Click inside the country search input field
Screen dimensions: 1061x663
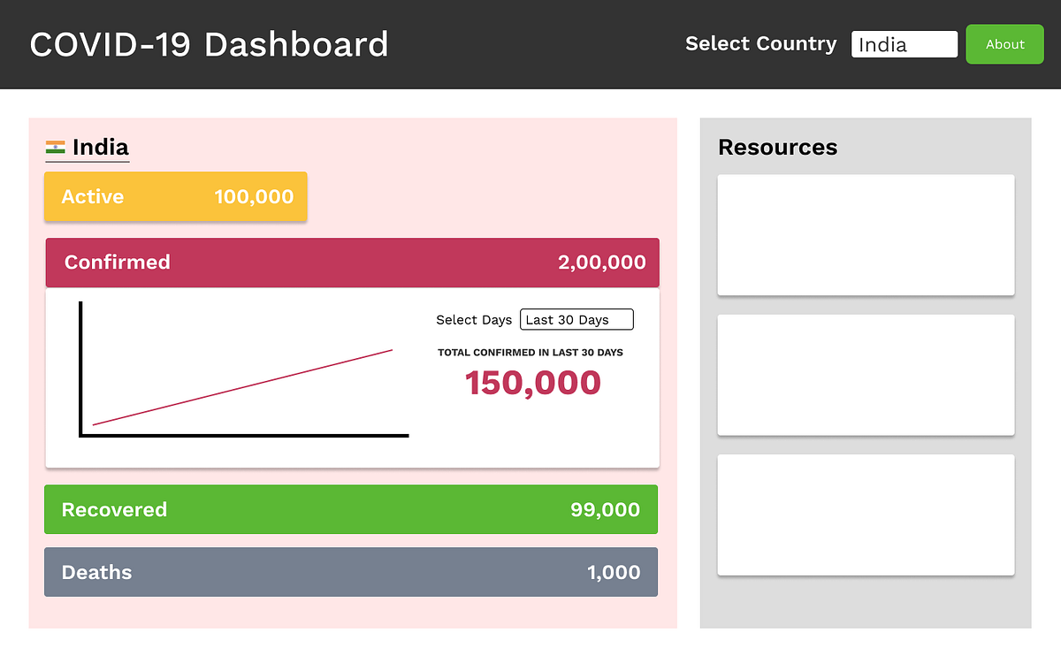coord(904,43)
